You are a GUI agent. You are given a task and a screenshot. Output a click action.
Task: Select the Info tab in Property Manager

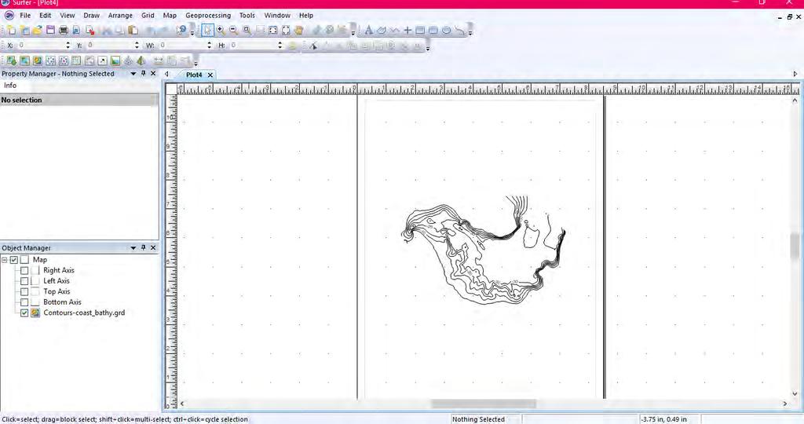point(10,86)
